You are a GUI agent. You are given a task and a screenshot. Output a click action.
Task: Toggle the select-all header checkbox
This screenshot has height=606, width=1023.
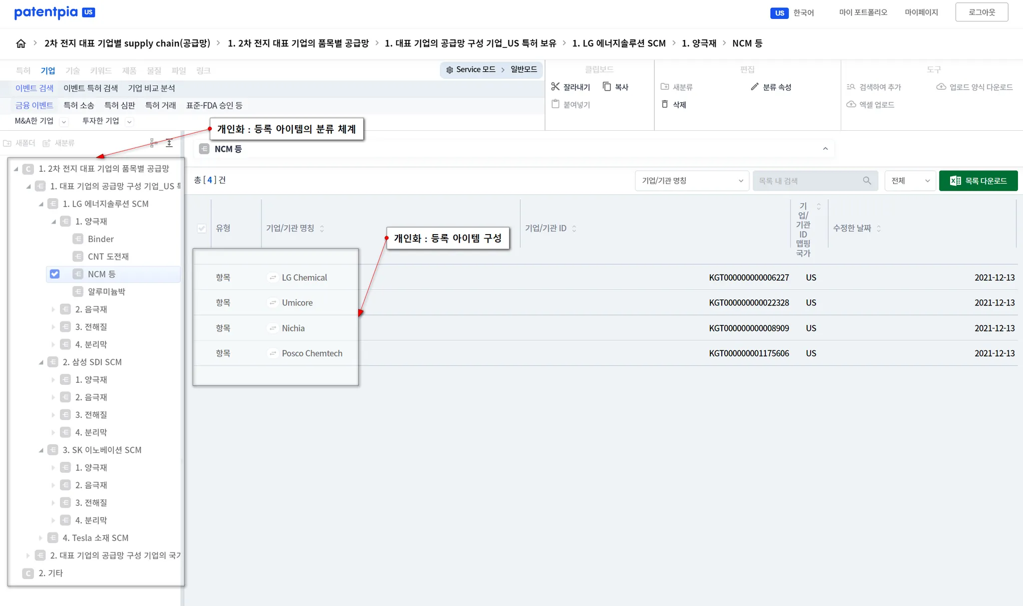pos(202,228)
